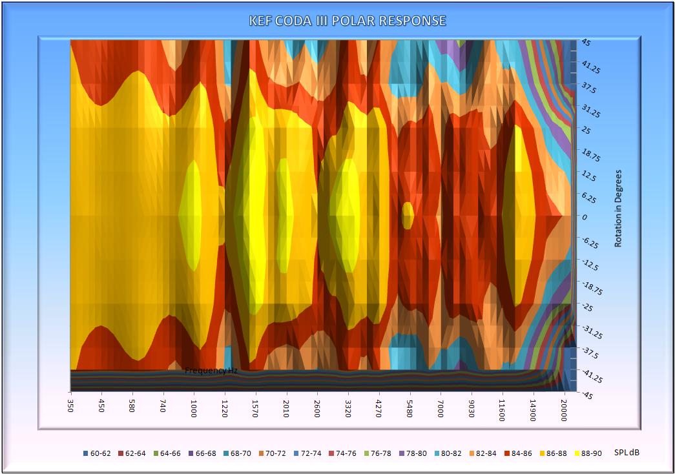
Task: Select the 84-86 legend color swatch
Action: pyautogui.click(x=506, y=453)
